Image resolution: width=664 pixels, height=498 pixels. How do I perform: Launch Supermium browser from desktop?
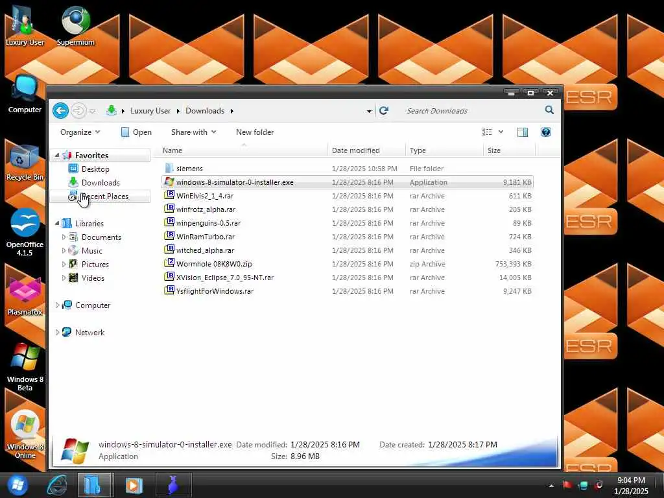coord(75,25)
